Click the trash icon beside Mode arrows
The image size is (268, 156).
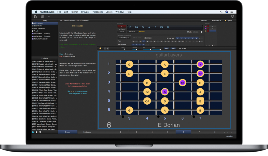click(202, 32)
